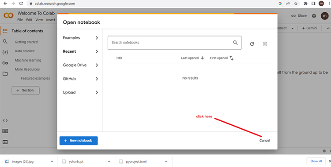The image size is (331, 167).
Task: Open the Terminal icon in sidebar
Action: (5, 142)
